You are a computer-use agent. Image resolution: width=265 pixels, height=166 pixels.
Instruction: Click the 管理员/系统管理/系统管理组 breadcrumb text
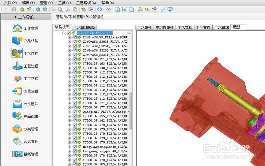point(80,17)
